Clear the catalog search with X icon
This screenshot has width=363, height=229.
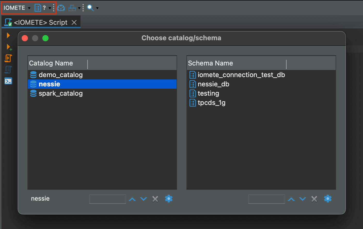point(155,199)
